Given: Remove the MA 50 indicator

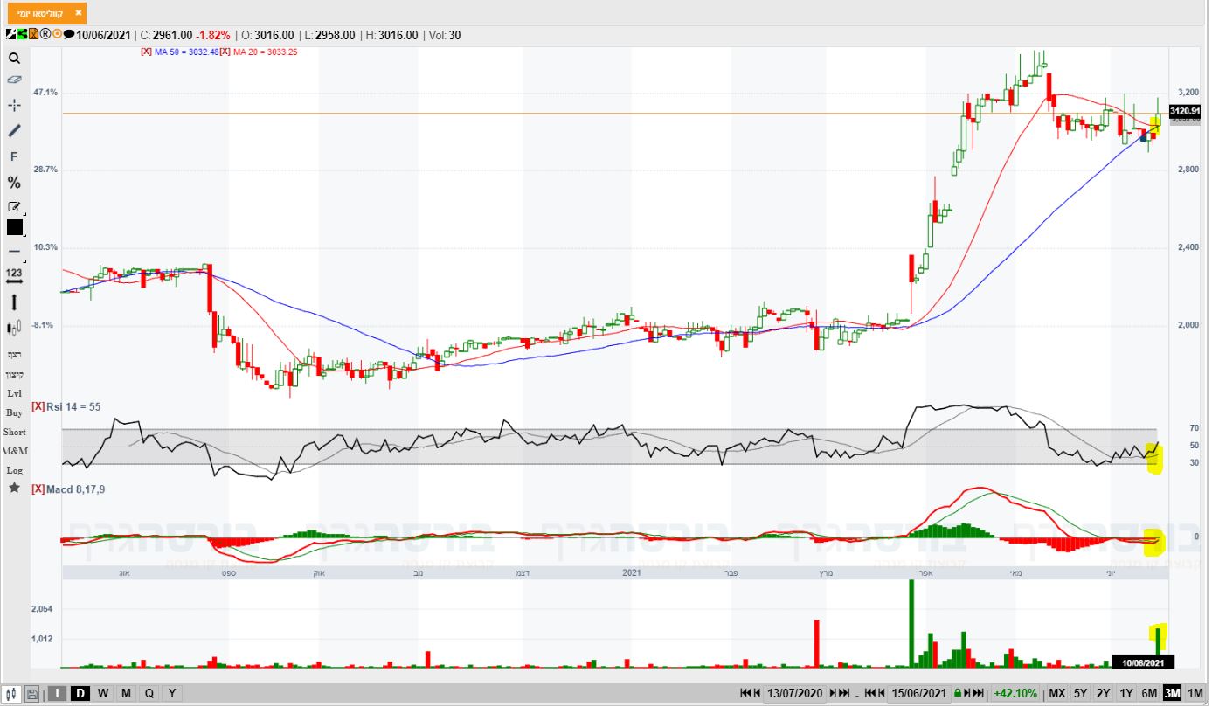Looking at the screenshot, I should tap(146, 52).
